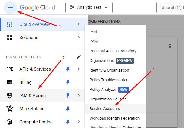The width and height of the screenshot is (184, 128).
Task: Unpin Marketplace from pinned products
Action: coord(68,108)
